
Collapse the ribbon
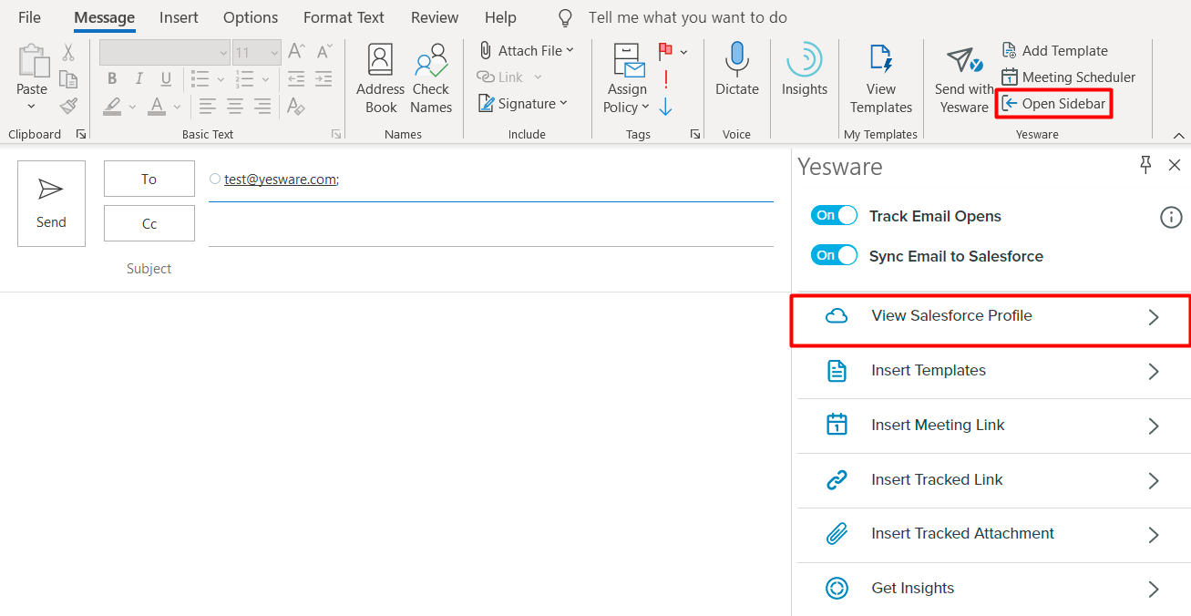(x=1178, y=135)
